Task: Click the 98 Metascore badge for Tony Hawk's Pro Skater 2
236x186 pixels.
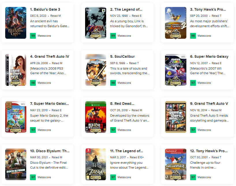Action: 193,36
